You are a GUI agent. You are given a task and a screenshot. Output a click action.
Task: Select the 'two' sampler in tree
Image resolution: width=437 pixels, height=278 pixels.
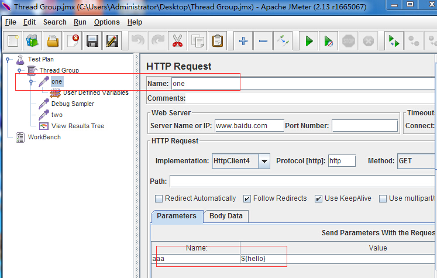[57, 115]
